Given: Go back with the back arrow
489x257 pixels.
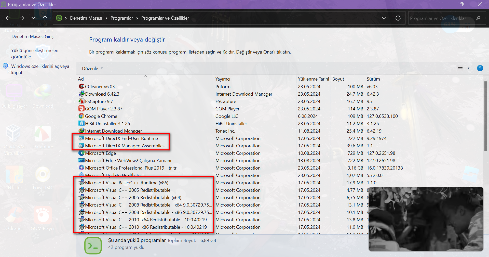Looking at the screenshot, I should pos(8,18).
